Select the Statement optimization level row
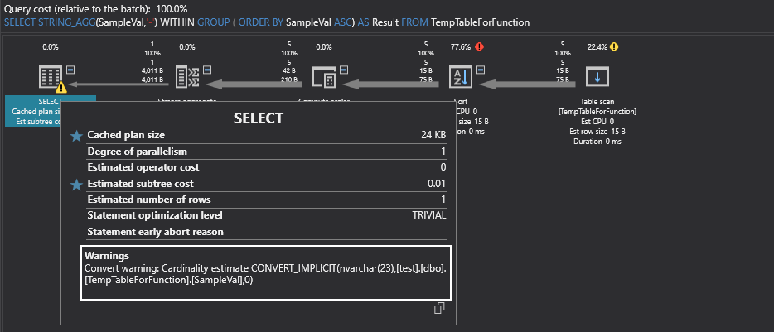Viewport: 774px width, 332px height. tap(267, 215)
